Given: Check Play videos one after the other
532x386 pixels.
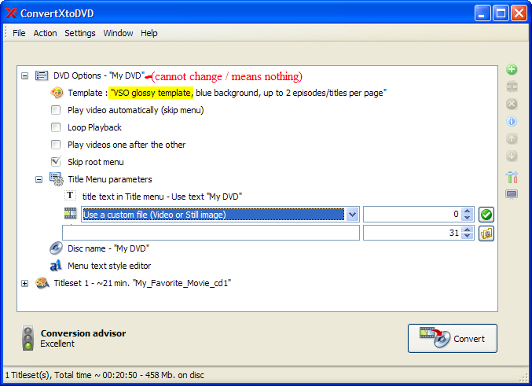Looking at the screenshot, I should (x=56, y=145).
